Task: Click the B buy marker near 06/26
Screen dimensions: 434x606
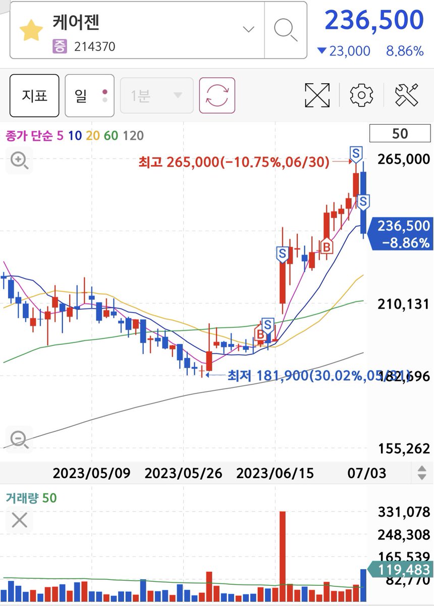Action: (x=327, y=246)
